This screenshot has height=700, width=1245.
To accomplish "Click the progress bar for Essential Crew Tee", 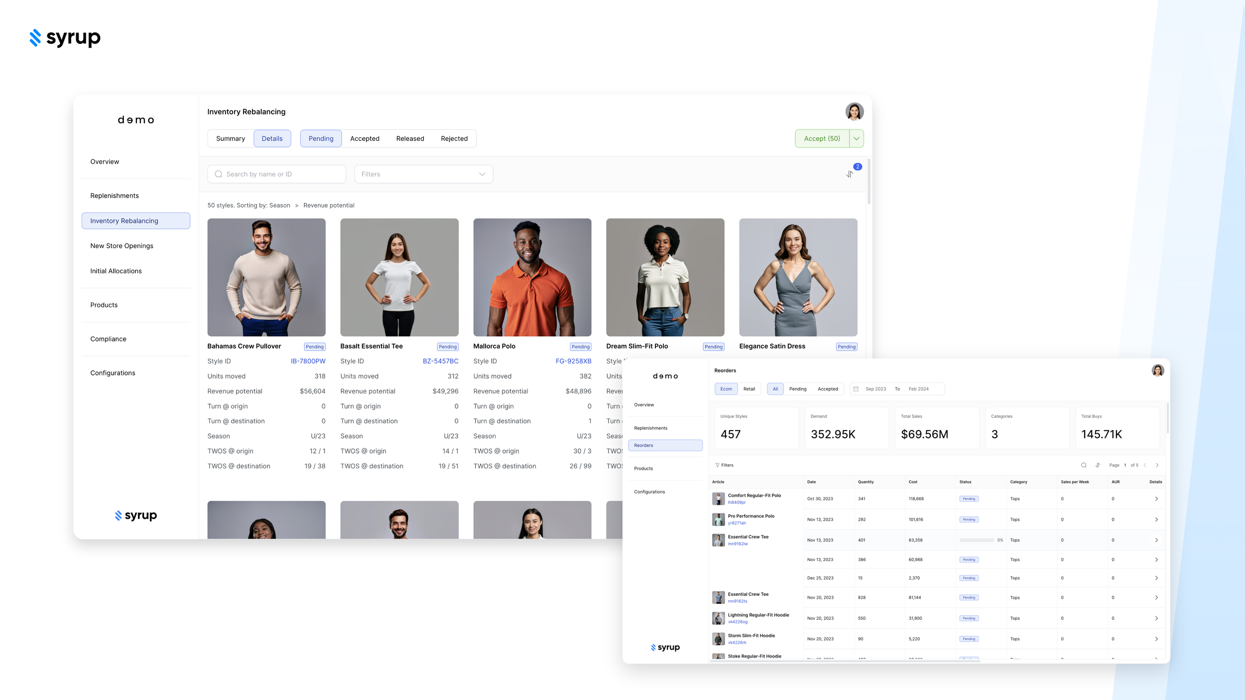I will click(976, 540).
